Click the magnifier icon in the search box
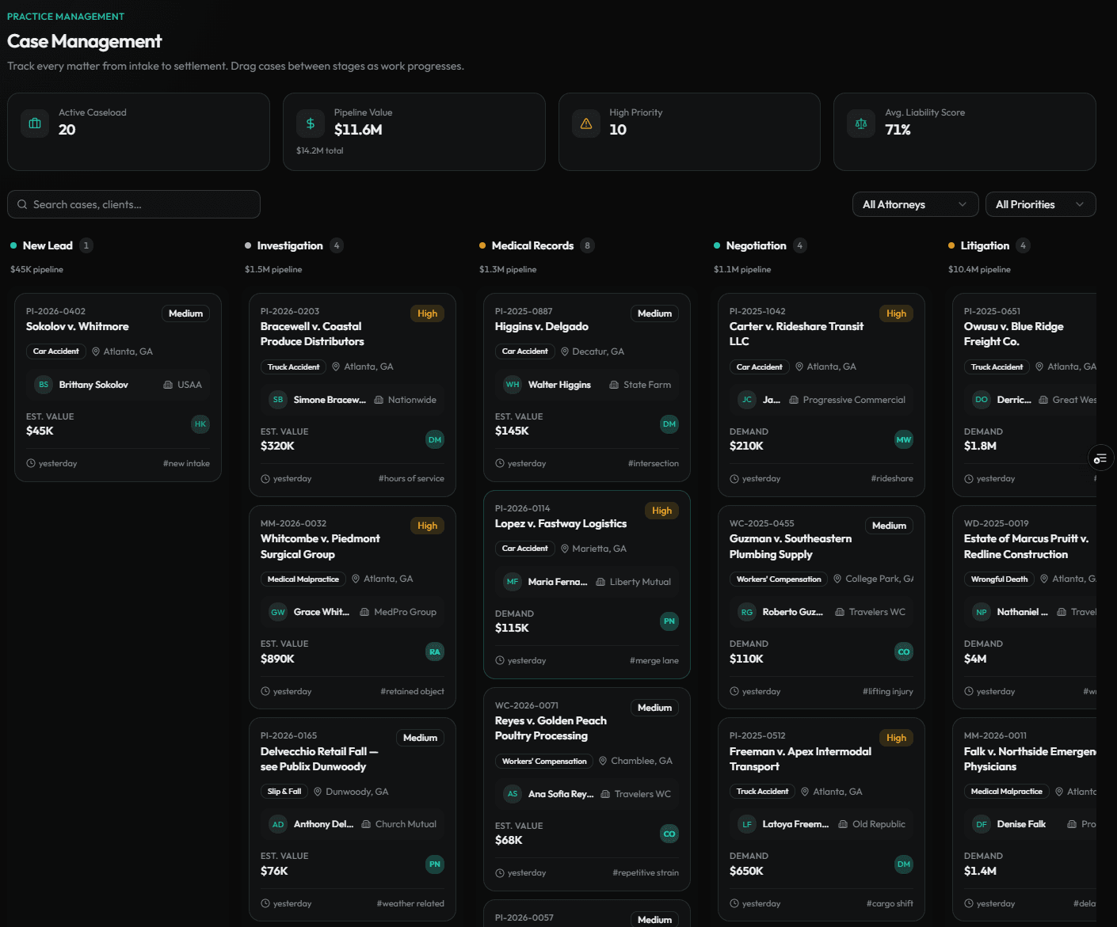This screenshot has width=1117, height=927. 22,204
